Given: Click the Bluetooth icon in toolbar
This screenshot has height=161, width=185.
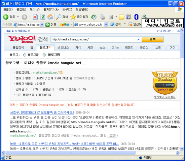Looking at the screenshot, I should tap(136, 17).
